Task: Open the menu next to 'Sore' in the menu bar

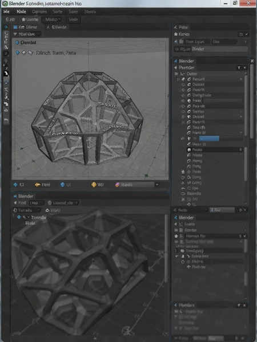Action: 90,11
